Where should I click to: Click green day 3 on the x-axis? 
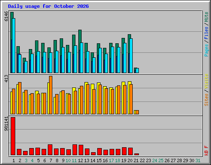coord(26,160)
